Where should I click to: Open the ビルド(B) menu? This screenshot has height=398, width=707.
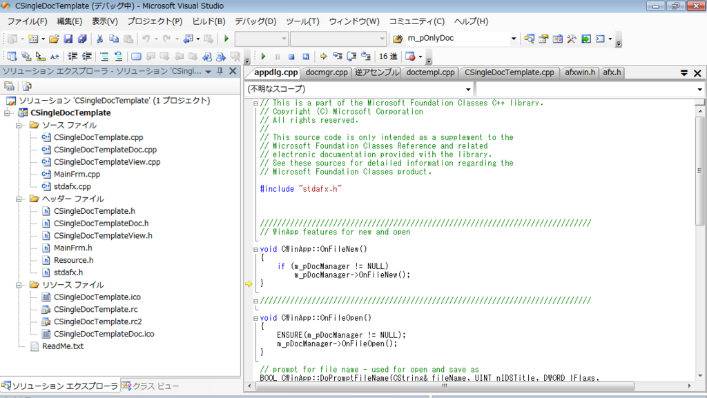(x=209, y=21)
